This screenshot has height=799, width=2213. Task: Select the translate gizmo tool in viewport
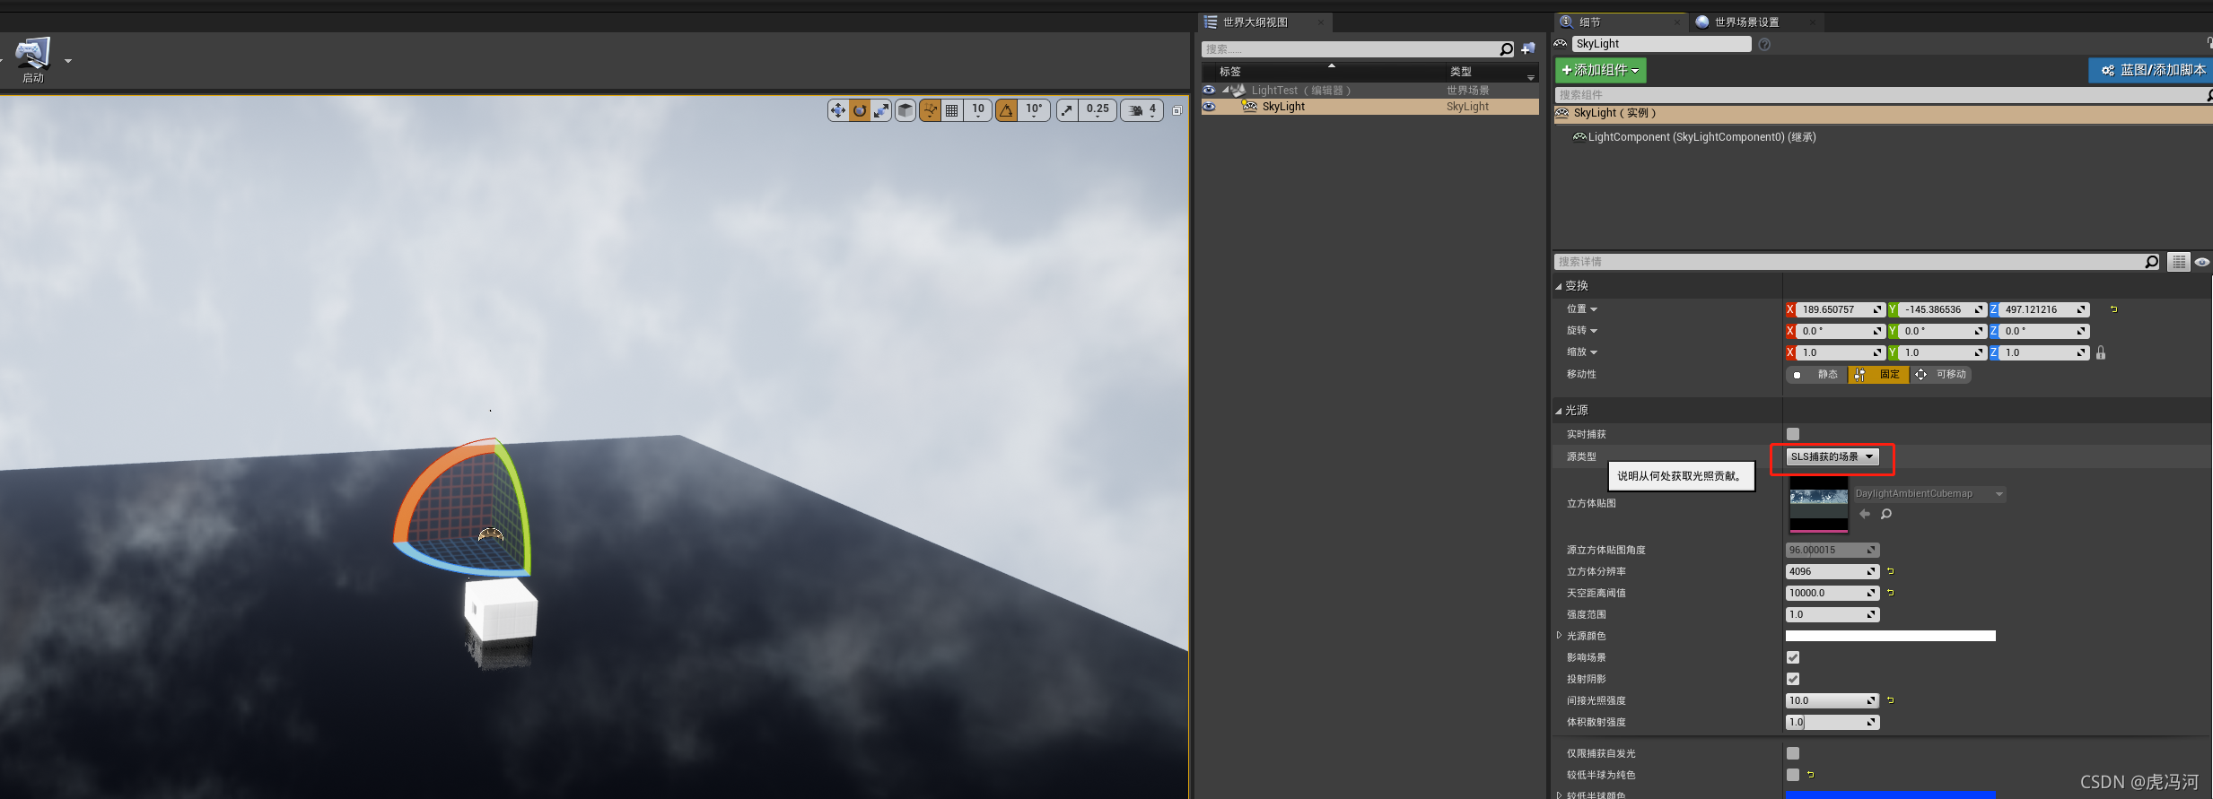(x=838, y=110)
